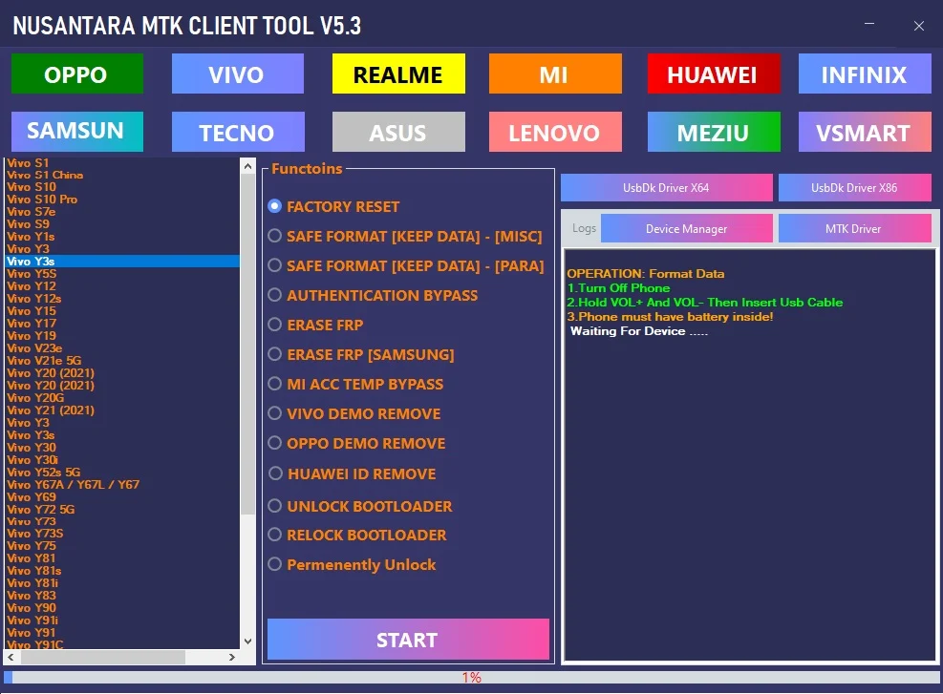Install UsbDk Driver X86

(x=854, y=187)
